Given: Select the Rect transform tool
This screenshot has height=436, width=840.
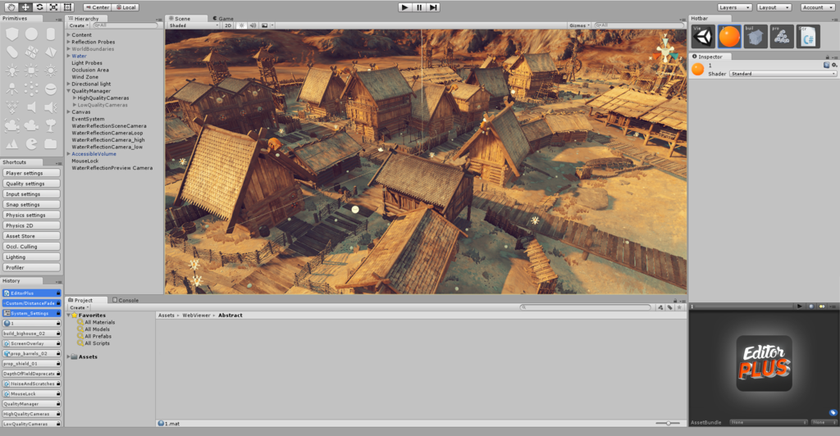Looking at the screenshot, I should pyautogui.click(x=67, y=7).
